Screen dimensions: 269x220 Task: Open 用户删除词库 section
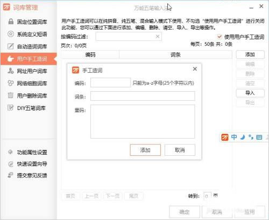[x=29, y=95]
